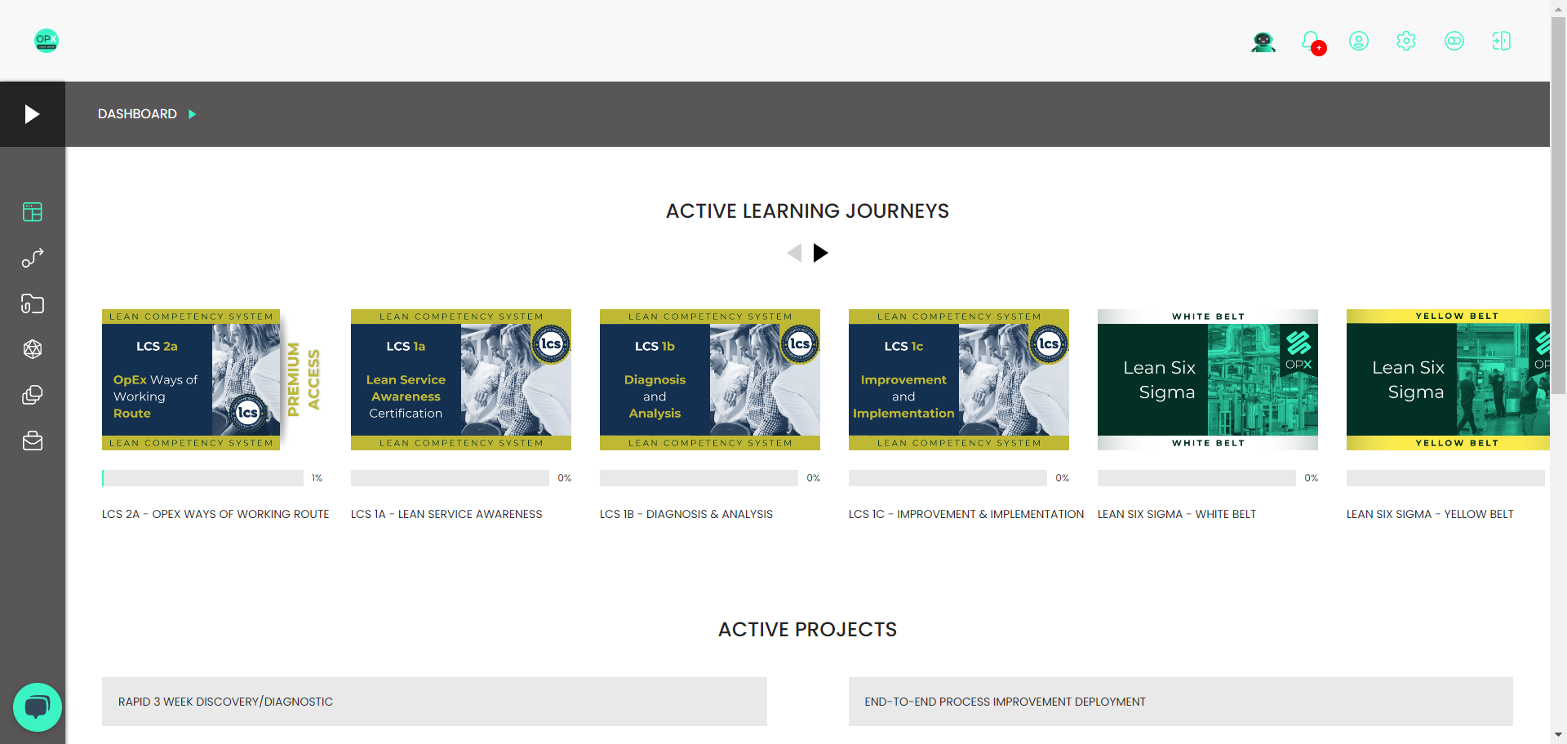Click the LCS 1B progress bar
1567x744 pixels.
[x=699, y=478]
